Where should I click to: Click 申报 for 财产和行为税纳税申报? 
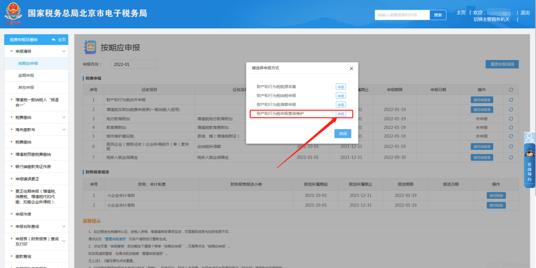[340, 96]
